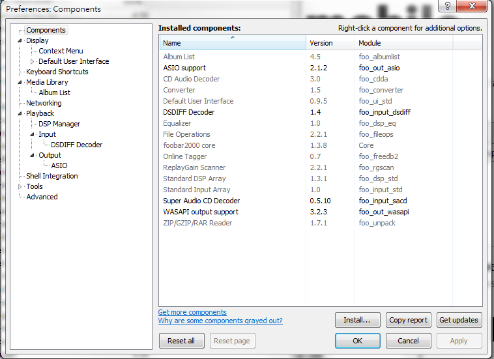Select the DSP Manager tree item
This screenshot has width=494, height=359.
coord(59,124)
